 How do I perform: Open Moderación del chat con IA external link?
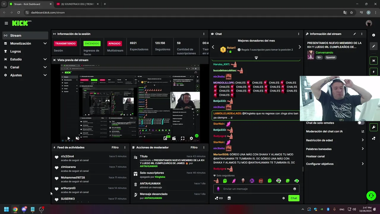[363, 131]
